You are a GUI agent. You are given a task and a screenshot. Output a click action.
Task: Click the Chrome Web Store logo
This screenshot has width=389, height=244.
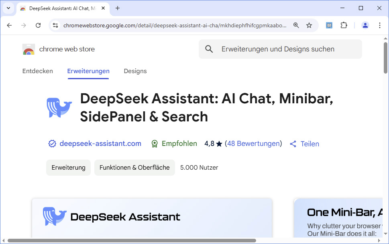29,49
